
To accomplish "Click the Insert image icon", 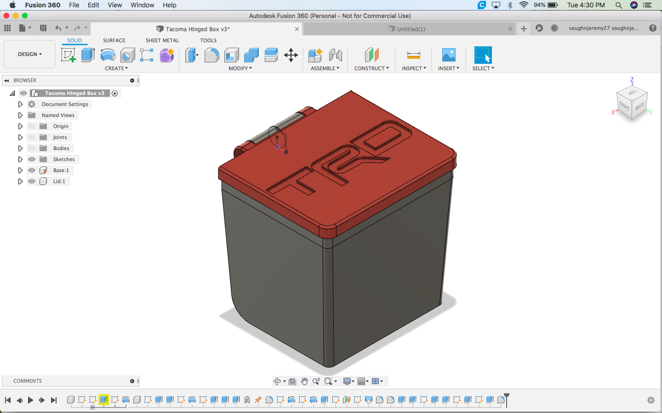I will (449, 56).
